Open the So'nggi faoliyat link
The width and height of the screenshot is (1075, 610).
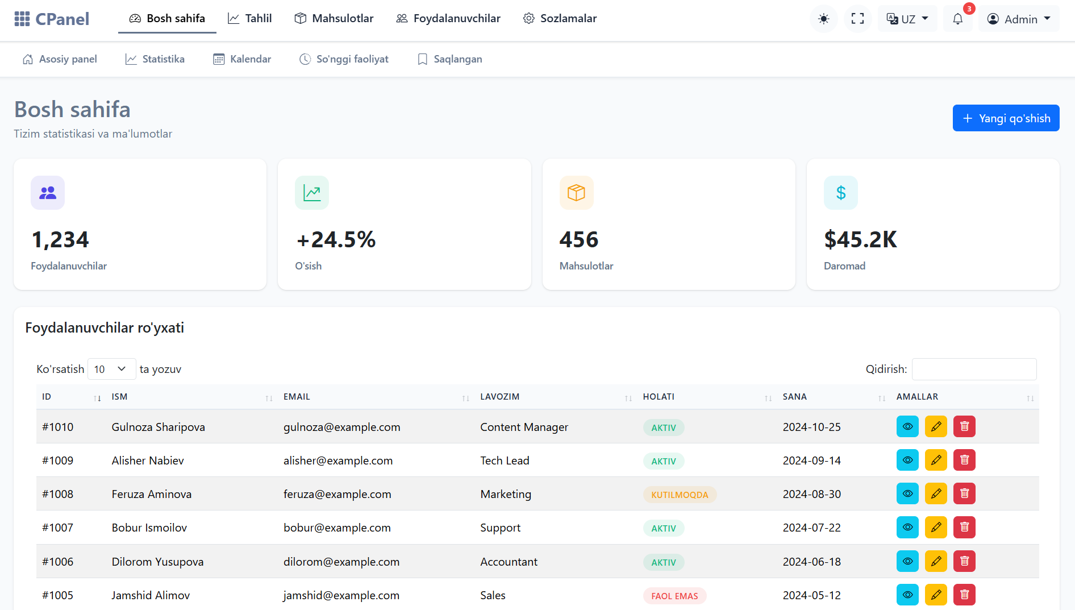344,59
